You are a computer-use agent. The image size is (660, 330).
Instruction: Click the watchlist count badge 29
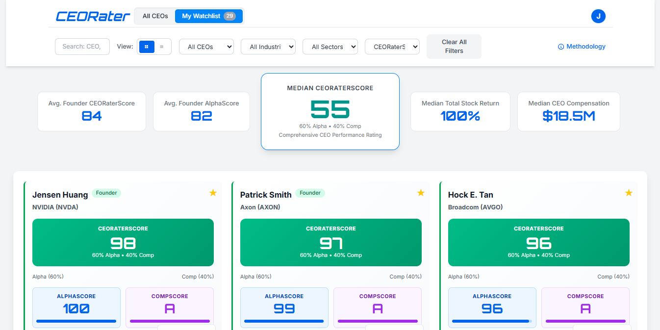pos(229,16)
